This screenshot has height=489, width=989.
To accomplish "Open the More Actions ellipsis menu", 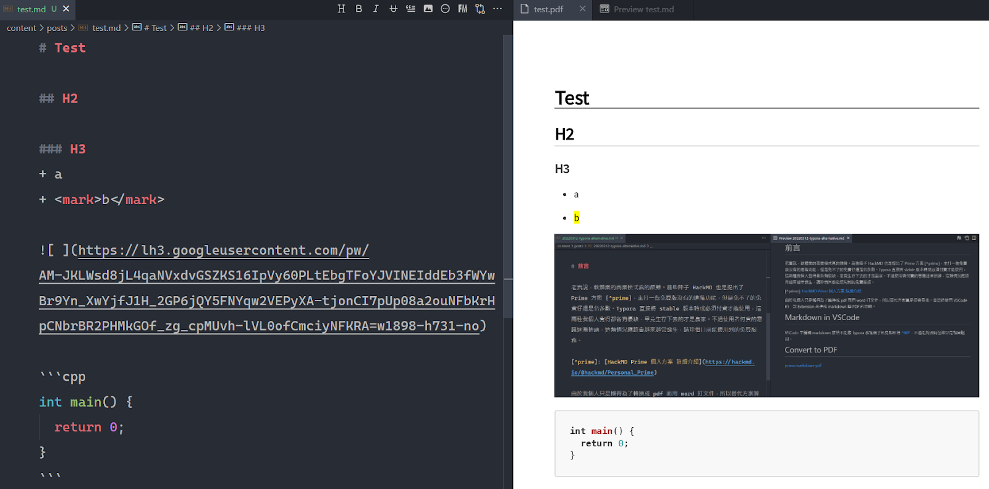I will pos(498,9).
